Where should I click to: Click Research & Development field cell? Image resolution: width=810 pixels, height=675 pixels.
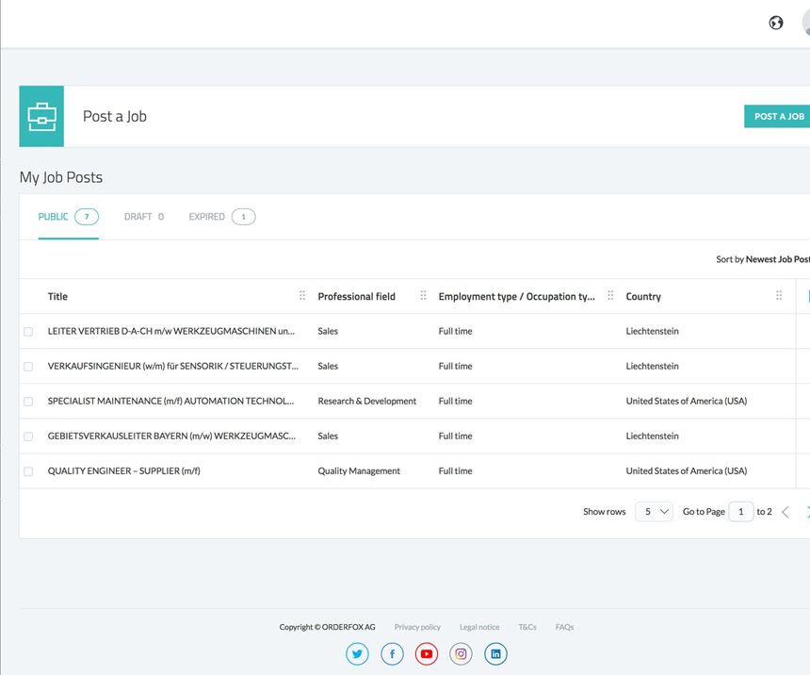pos(366,401)
